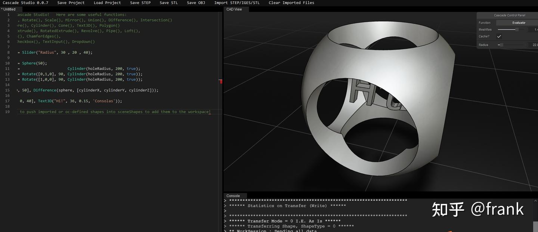Image resolution: width=538 pixels, height=232 pixels.
Task: Click the Cascade Studio 0.0.7 title
Action: point(25,3)
